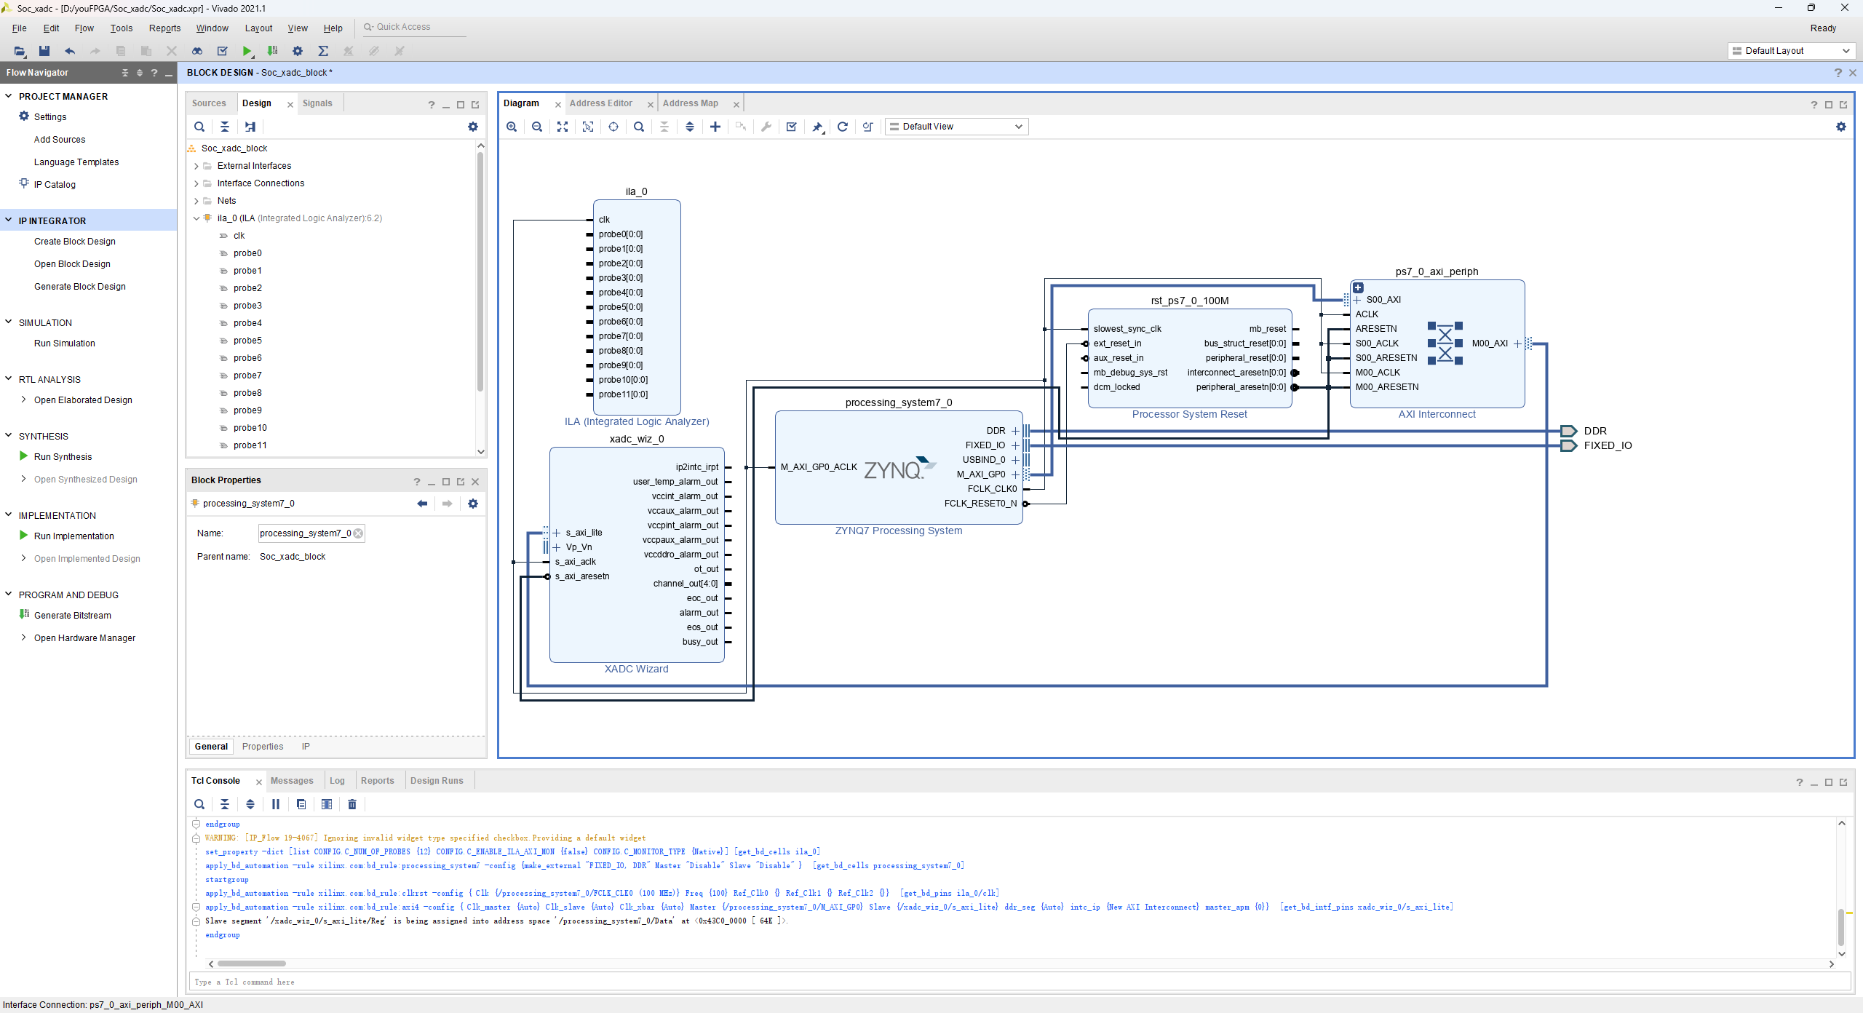Click Run Implementation in Flow Navigator
This screenshot has width=1863, height=1013.
point(74,536)
